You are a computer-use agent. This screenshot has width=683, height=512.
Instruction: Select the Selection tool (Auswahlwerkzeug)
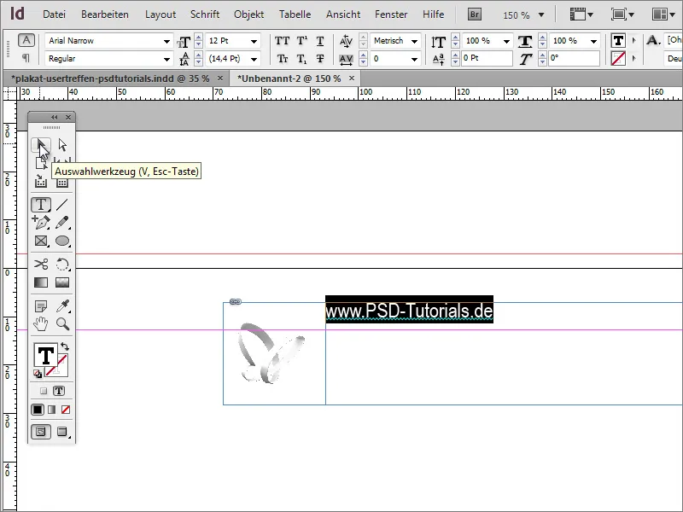[x=41, y=144]
